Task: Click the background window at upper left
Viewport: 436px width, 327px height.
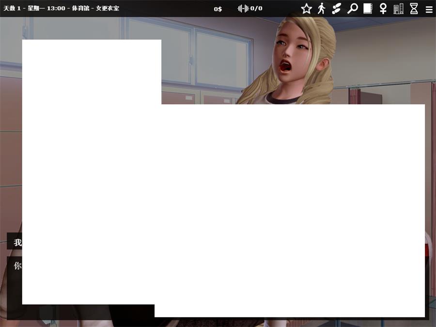Action: (73, 29)
